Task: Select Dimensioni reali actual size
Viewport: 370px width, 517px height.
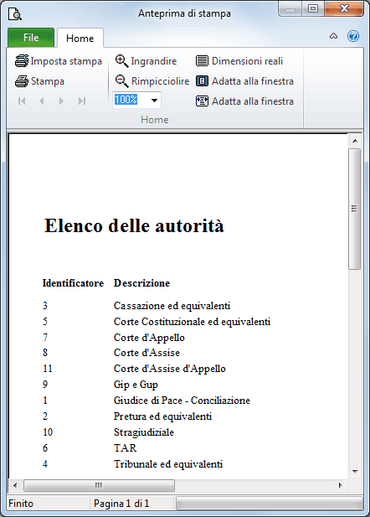Action: [239, 61]
